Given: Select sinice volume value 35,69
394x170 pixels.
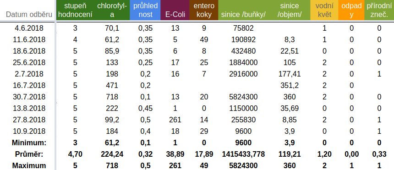Looking at the screenshot, I should tap(290, 109).
